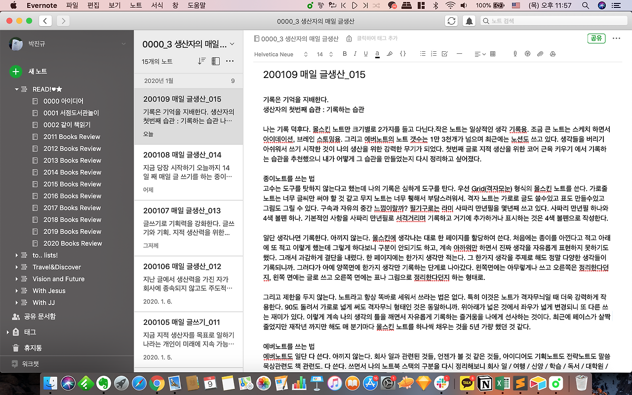Open the green new note button
Image resolution: width=632 pixels, height=395 pixels.
tap(15, 71)
